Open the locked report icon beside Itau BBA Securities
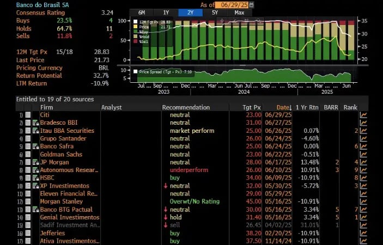The height and width of the screenshot is (245, 383). coord(35,131)
